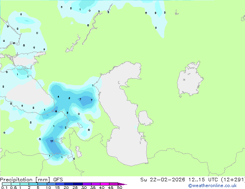The image size is (245, 189).
Task: Click the '50' legend scale label
Action: [x=119, y=187]
